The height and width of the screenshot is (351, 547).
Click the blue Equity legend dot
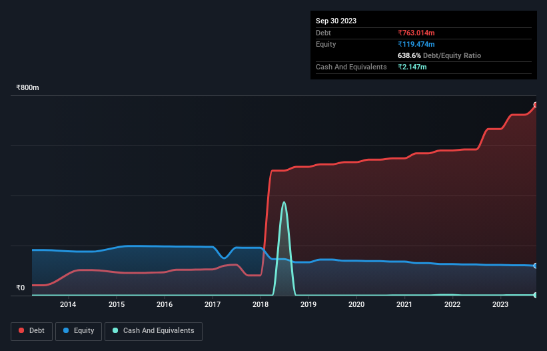click(x=66, y=330)
